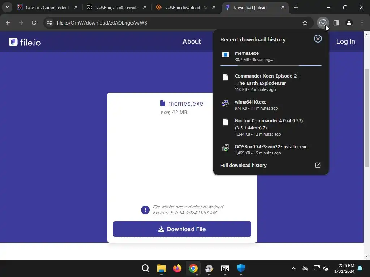
Task: Open the notifications bell
Action: tap(360, 268)
